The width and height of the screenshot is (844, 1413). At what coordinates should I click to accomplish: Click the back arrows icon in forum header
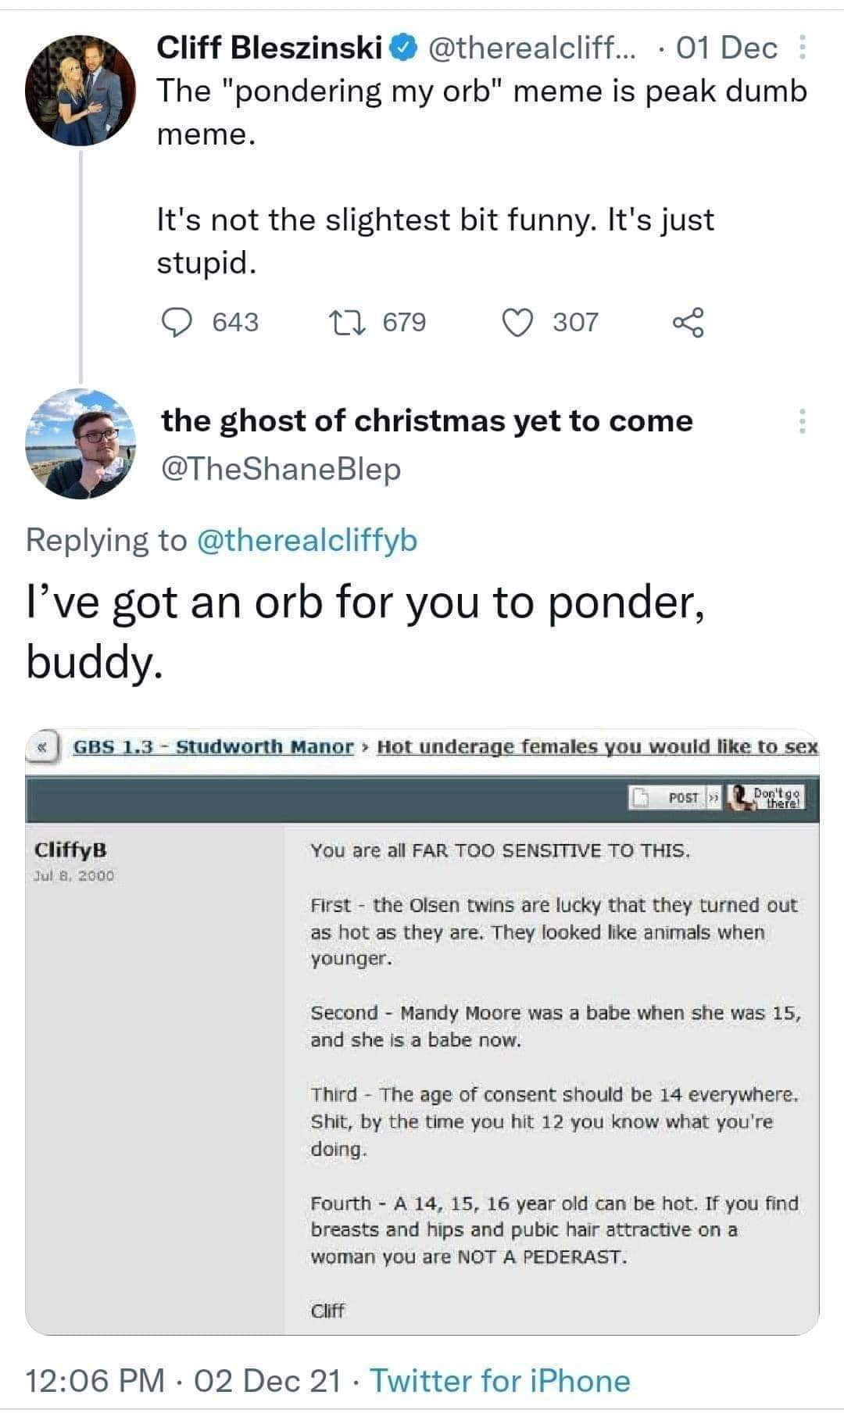(x=41, y=747)
